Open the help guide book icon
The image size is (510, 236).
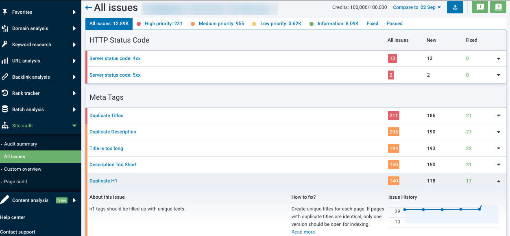pos(498,7)
